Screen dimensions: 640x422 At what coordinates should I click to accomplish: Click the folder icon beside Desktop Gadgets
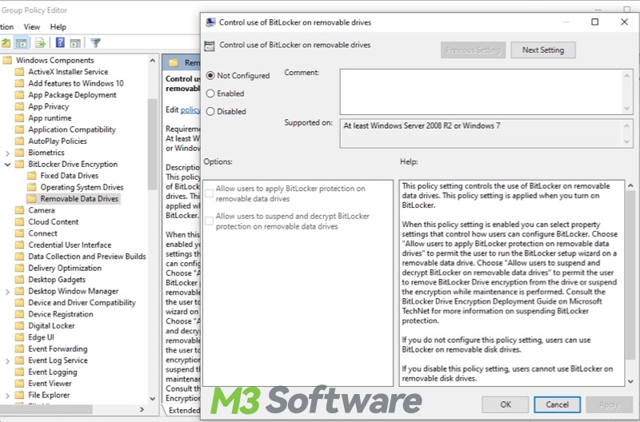pos(19,280)
